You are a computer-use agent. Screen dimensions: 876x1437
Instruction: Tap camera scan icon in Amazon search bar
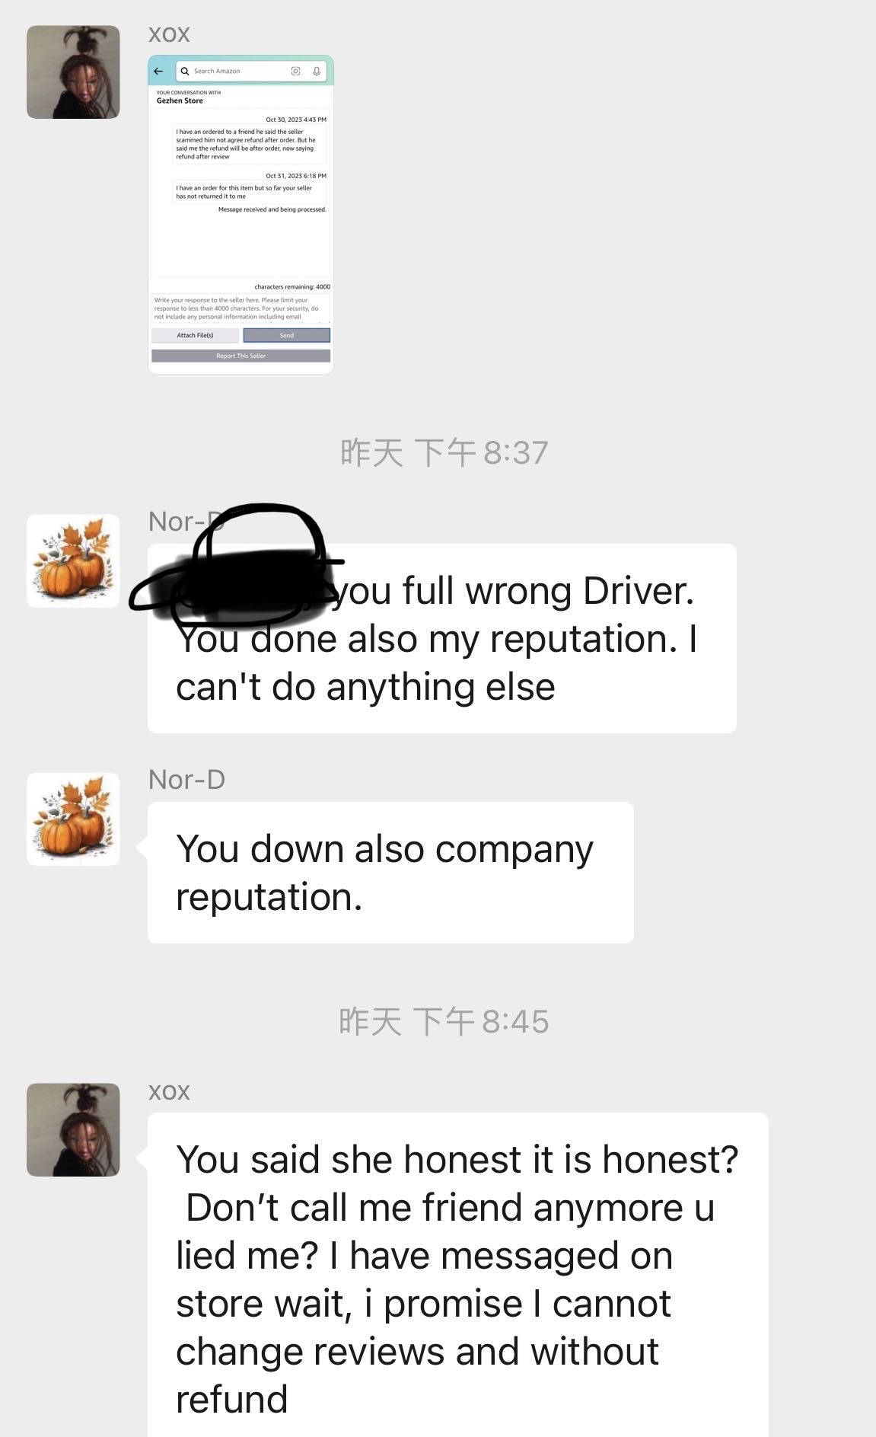click(295, 71)
